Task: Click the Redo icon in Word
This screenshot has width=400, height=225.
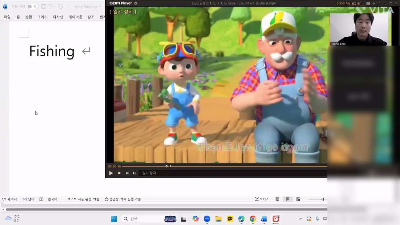Action: 61,7
